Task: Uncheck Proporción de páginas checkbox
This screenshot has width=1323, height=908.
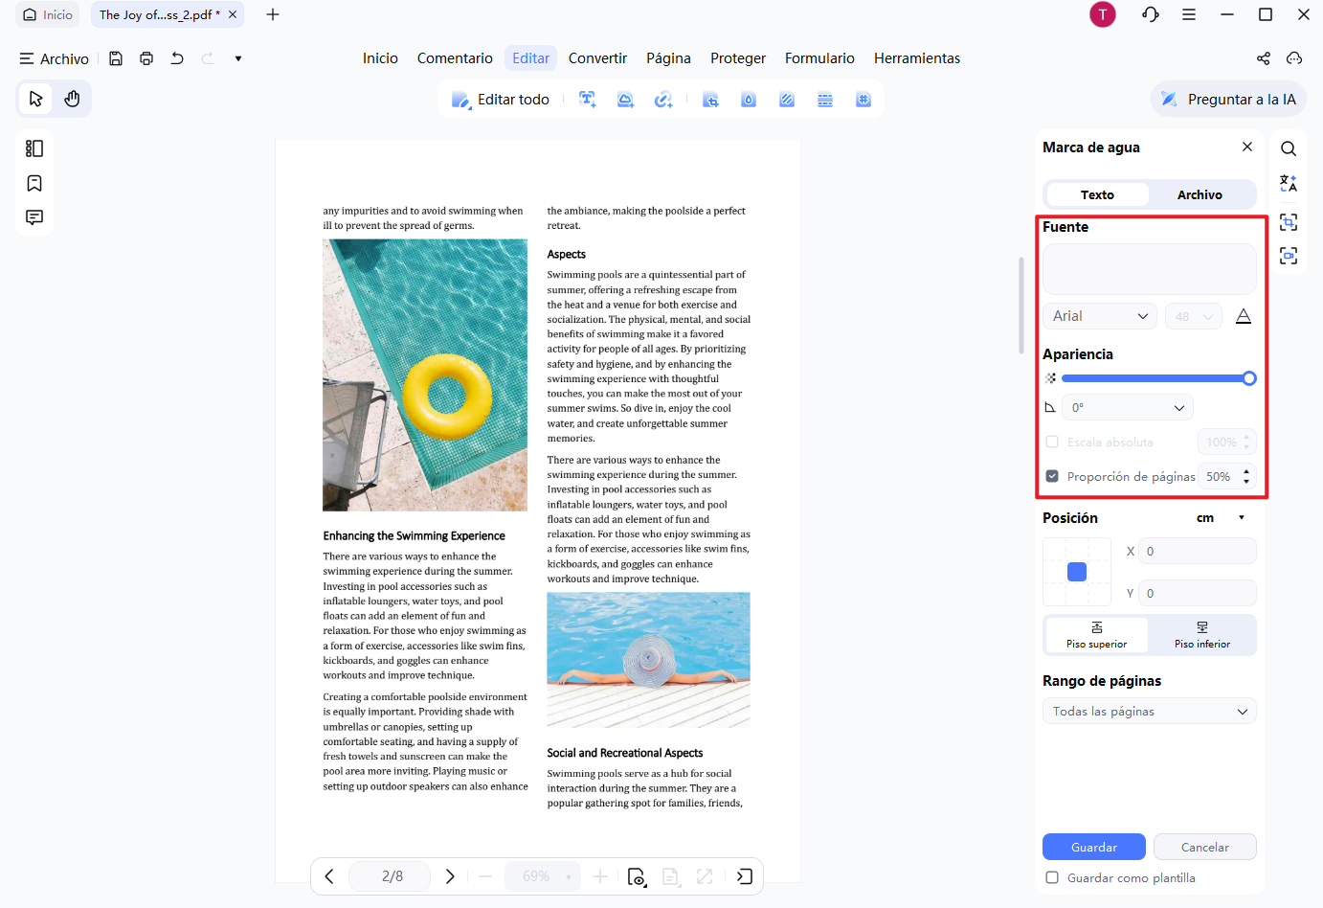Action: (1052, 476)
